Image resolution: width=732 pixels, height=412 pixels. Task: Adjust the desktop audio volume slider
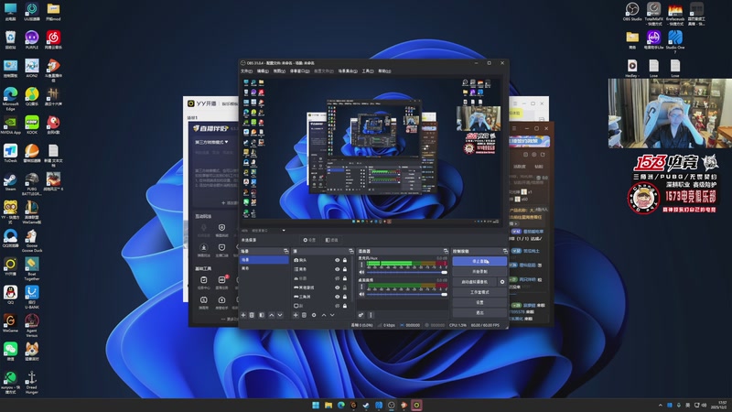pos(407,294)
